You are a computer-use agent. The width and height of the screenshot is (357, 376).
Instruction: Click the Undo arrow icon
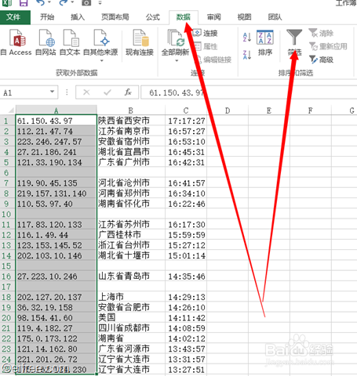pos(40,2)
